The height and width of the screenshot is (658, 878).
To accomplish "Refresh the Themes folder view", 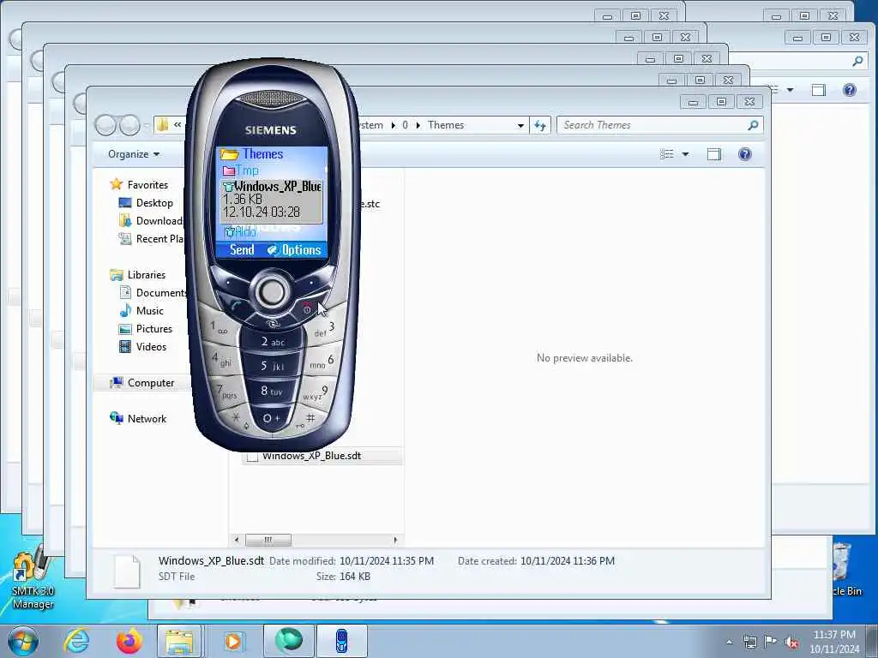I will pos(540,125).
